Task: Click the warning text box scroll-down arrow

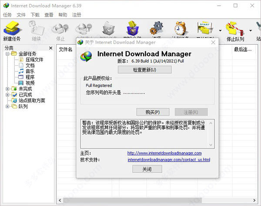Action: (211, 145)
